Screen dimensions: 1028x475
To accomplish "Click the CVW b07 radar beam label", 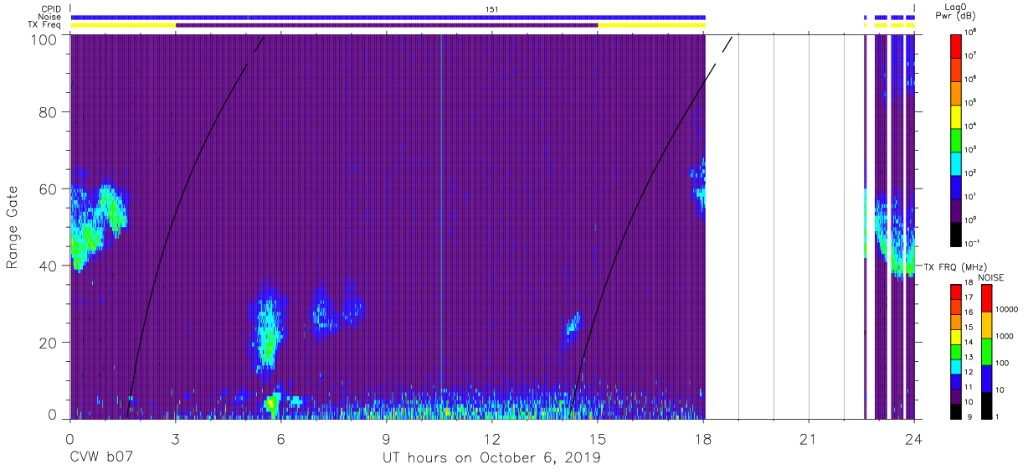I will click(101, 458).
